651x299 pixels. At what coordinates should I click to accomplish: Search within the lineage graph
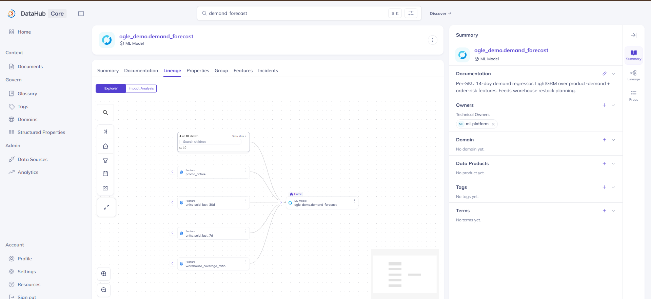point(105,113)
